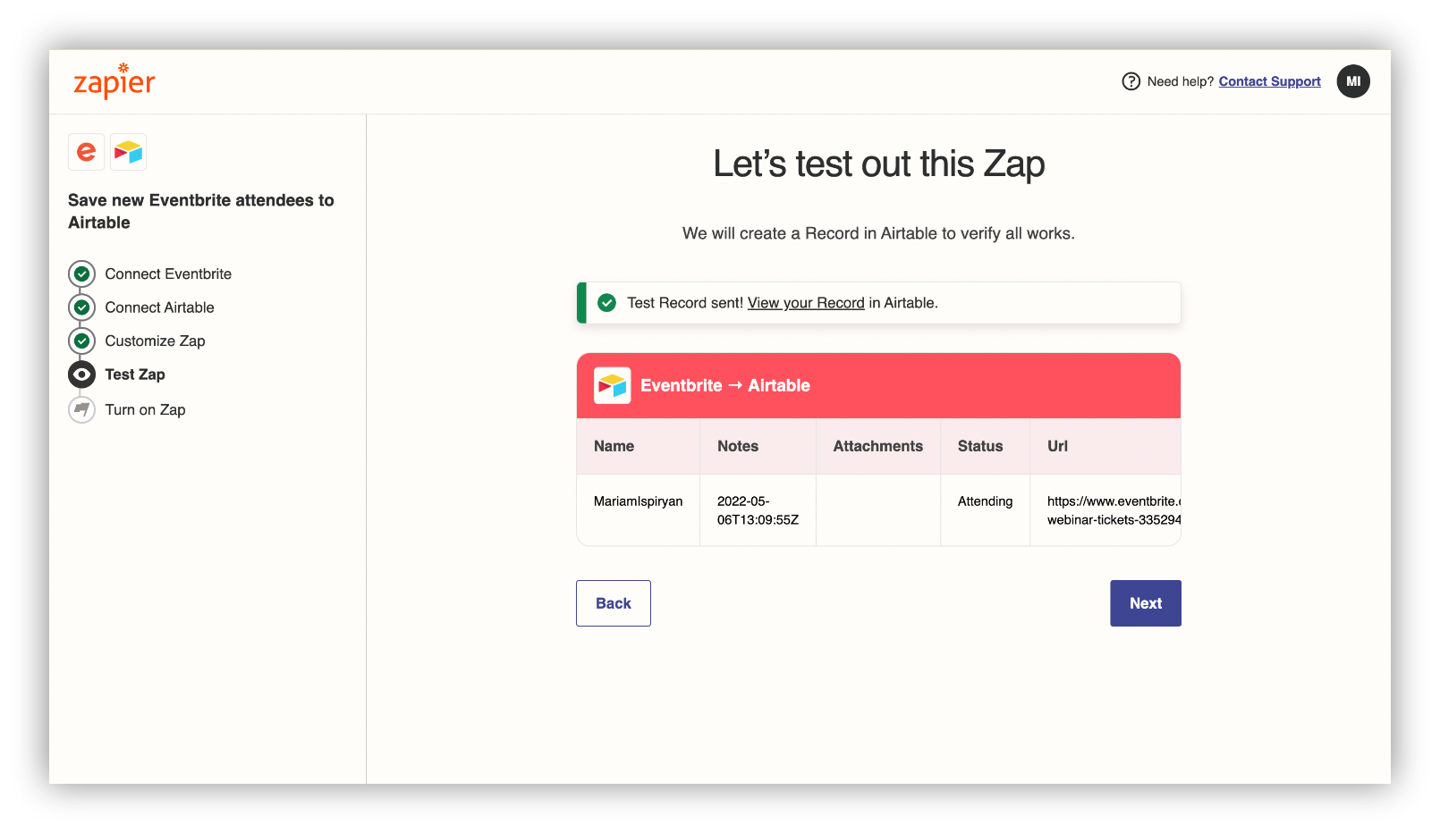Click the 'We will create a Record' description
This screenshot has width=1440, height=833.
coord(878,233)
